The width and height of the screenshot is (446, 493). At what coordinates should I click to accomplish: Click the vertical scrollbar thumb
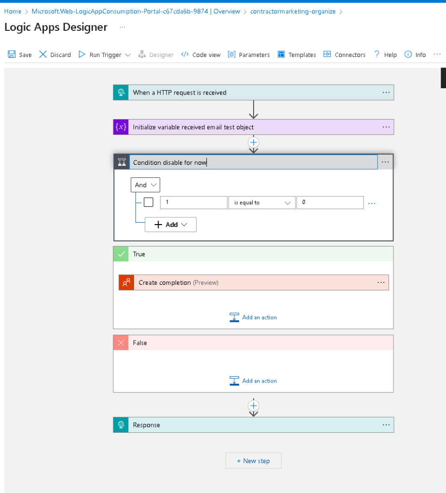click(x=444, y=78)
